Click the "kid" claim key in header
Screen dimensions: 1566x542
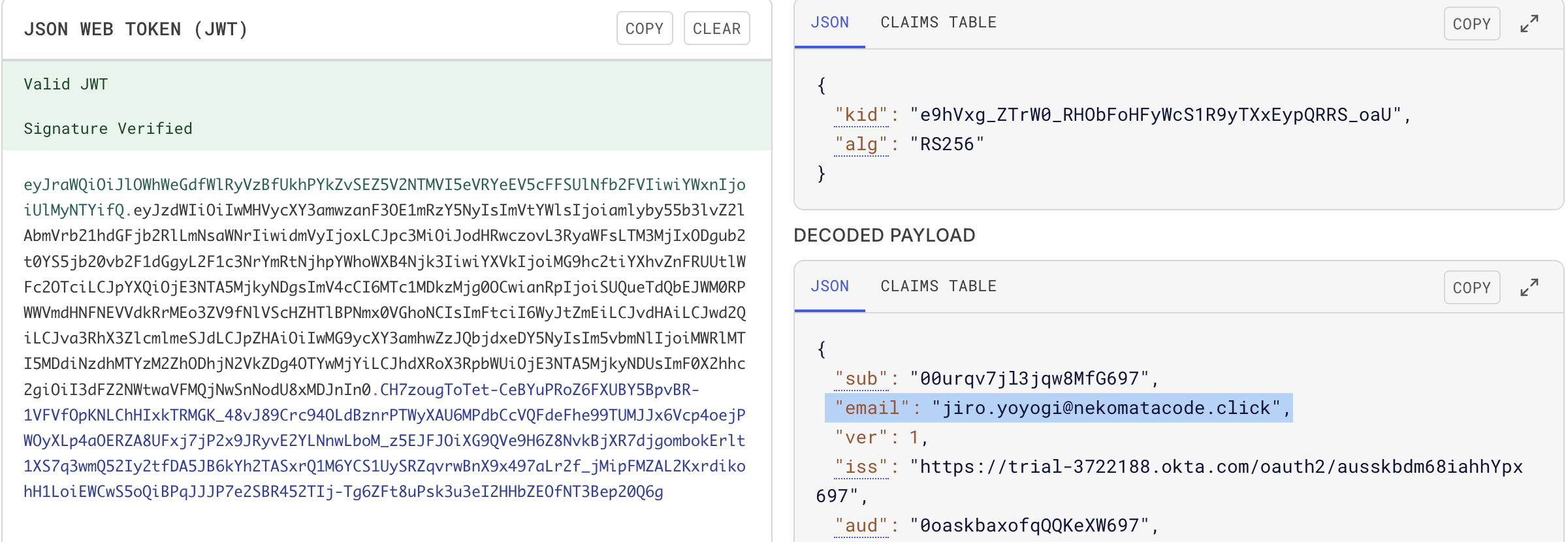coord(861,115)
